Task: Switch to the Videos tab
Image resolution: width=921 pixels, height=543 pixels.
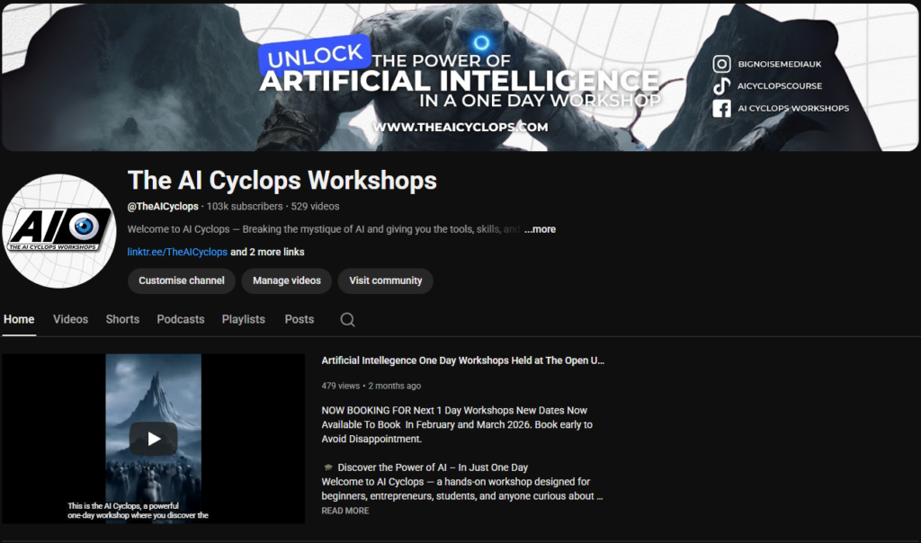Action: 70,319
